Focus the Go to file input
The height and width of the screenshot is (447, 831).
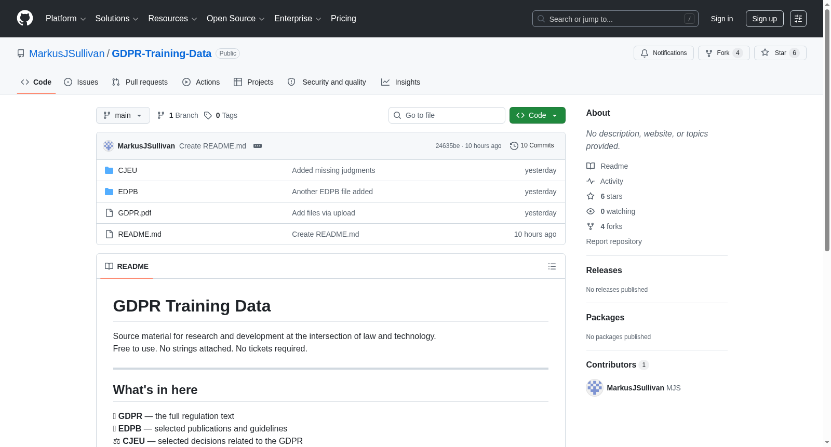tap(447, 115)
